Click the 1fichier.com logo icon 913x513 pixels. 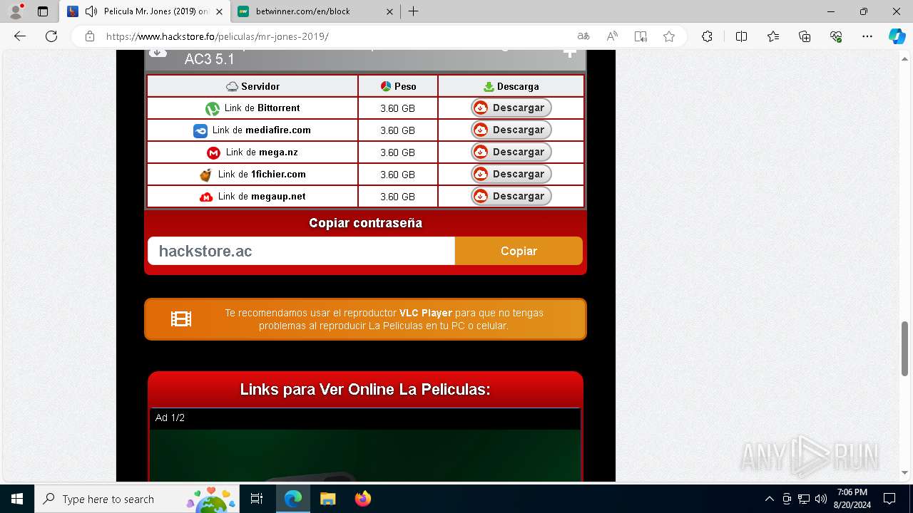(205, 175)
